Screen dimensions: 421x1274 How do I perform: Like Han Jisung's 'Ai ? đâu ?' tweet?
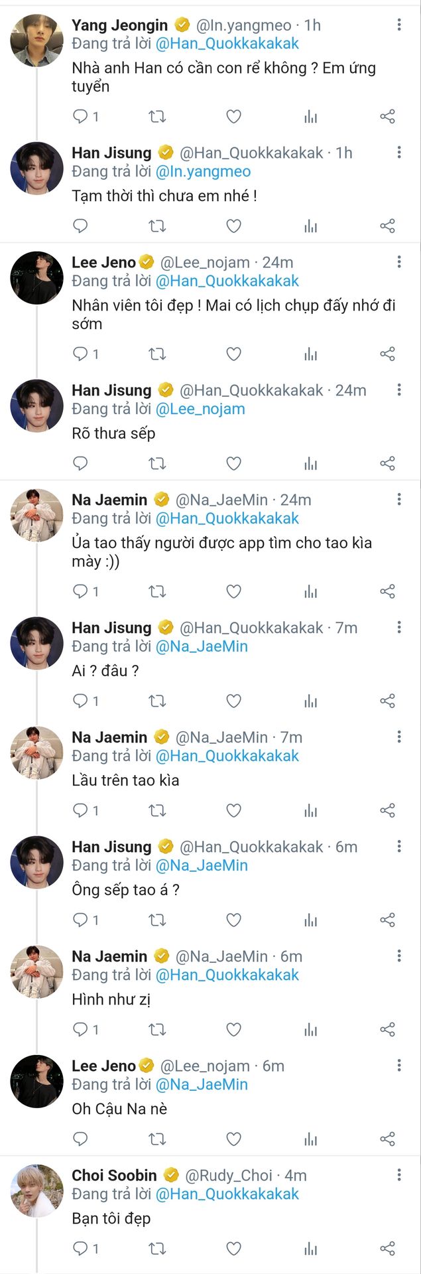coord(233,701)
